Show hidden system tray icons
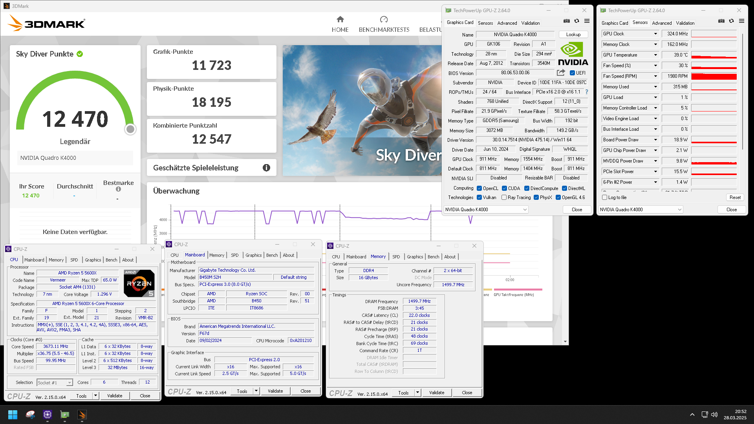 692,415
